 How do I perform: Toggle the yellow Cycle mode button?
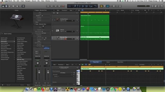point(101,6)
